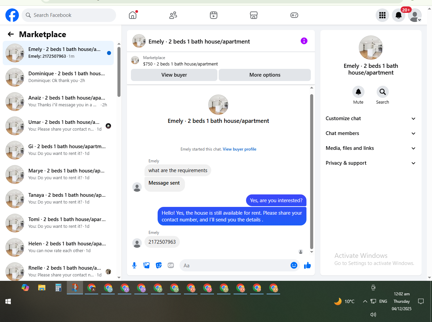432x322 pixels.
Task: Go to the Home feed icon
Action: 133,15
